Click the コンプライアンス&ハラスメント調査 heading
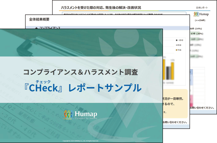Image resolution: width=217 pixels, height=143 pixels. pyautogui.click(x=81, y=72)
